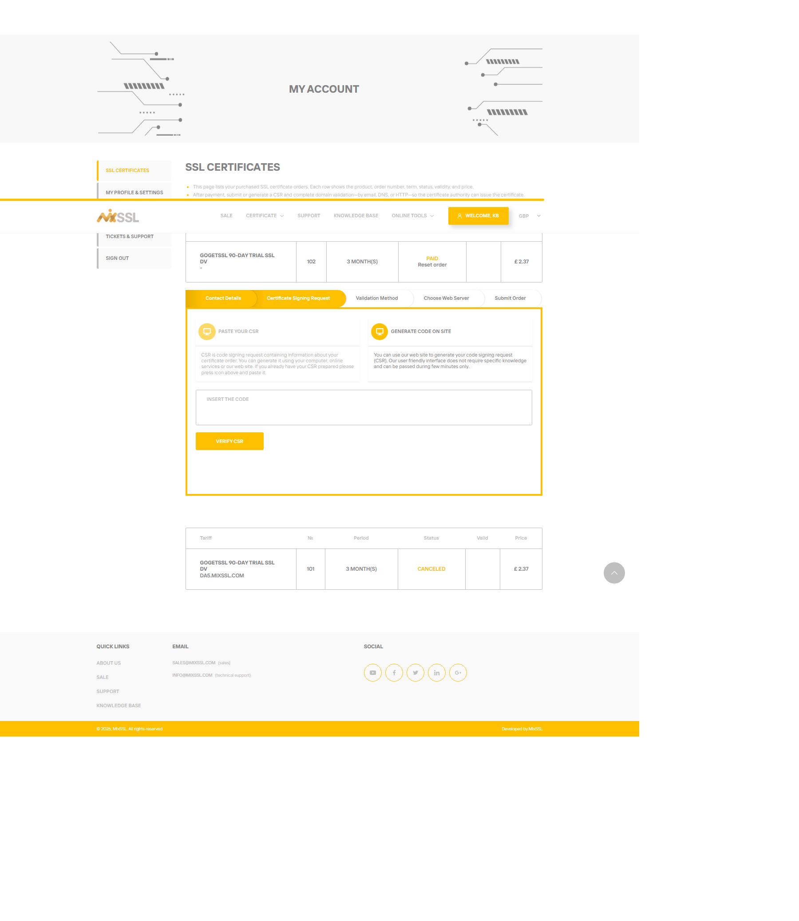
Task: Open the Twitter social link
Action: click(415, 673)
